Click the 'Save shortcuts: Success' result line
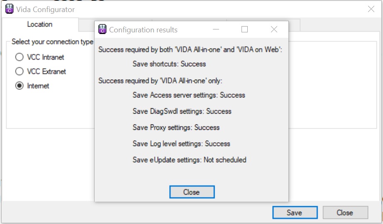The width and height of the screenshot is (383, 224). pyautogui.click(x=169, y=64)
